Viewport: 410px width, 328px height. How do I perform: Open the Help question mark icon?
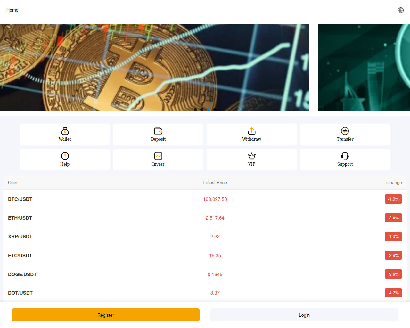pyautogui.click(x=65, y=156)
